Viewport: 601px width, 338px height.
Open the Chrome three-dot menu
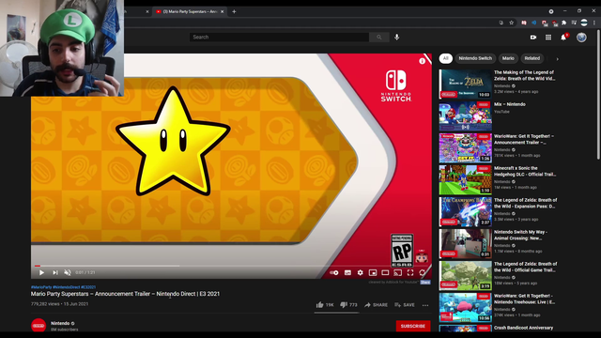tap(594, 23)
